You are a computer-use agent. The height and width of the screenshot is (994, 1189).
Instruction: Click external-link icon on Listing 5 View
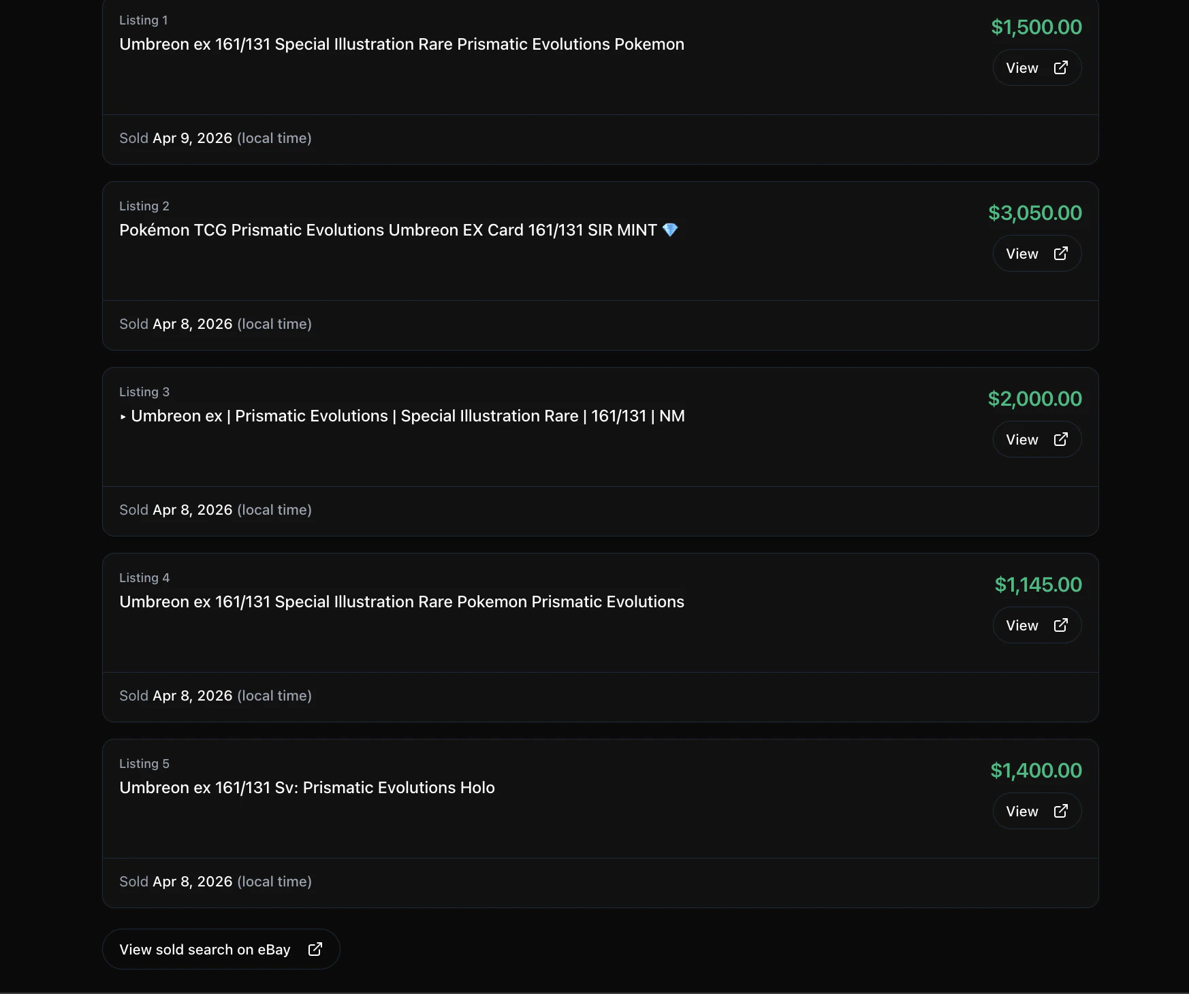pos(1060,811)
